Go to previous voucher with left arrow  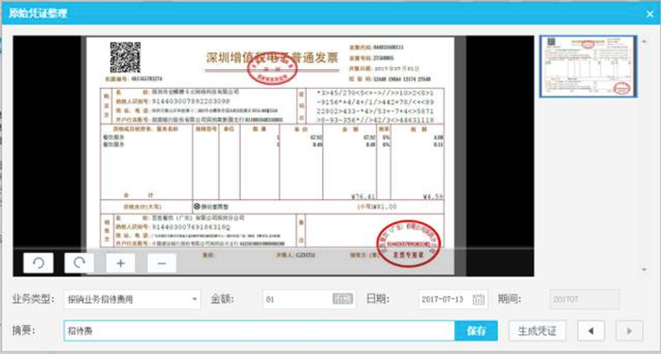click(x=591, y=330)
